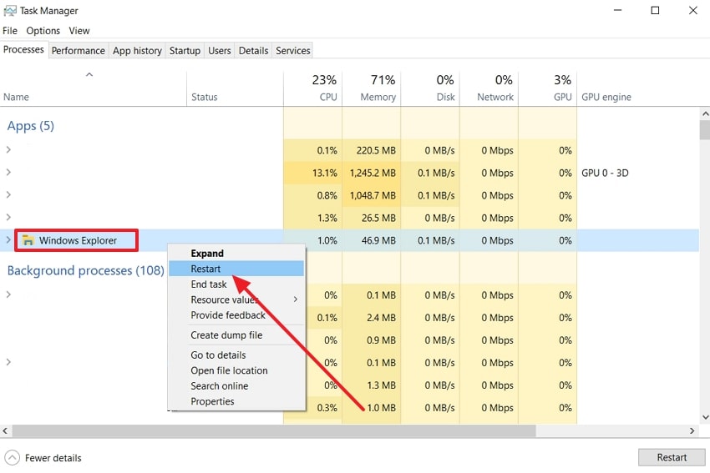Click the horizontal scrollbar thumb

pos(274,431)
